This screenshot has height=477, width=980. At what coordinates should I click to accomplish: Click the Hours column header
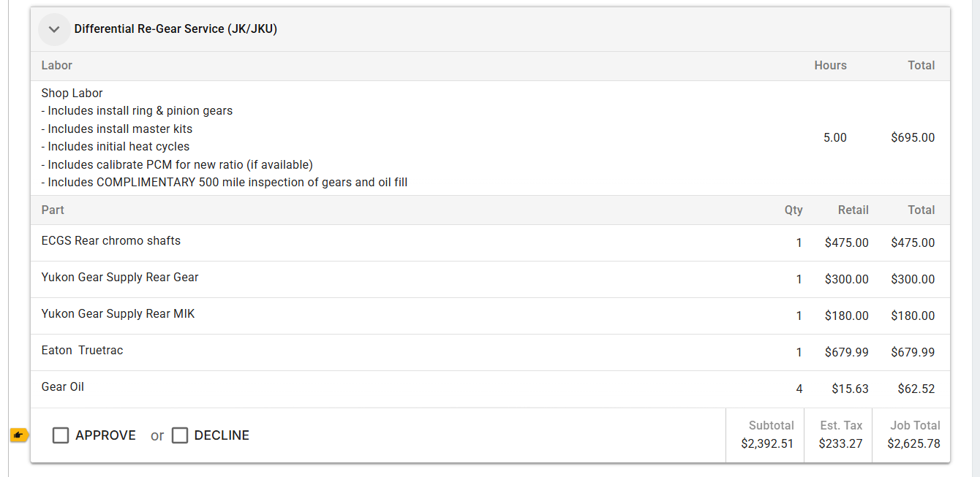coord(830,66)
